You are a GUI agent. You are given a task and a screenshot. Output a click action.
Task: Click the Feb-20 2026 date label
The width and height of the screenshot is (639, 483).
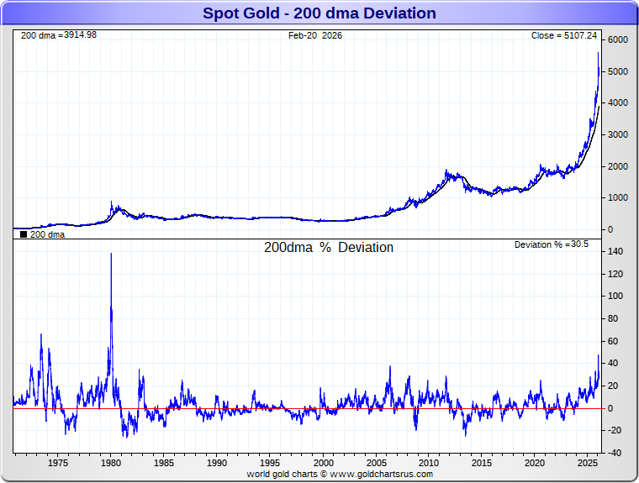tap(315, 36)
